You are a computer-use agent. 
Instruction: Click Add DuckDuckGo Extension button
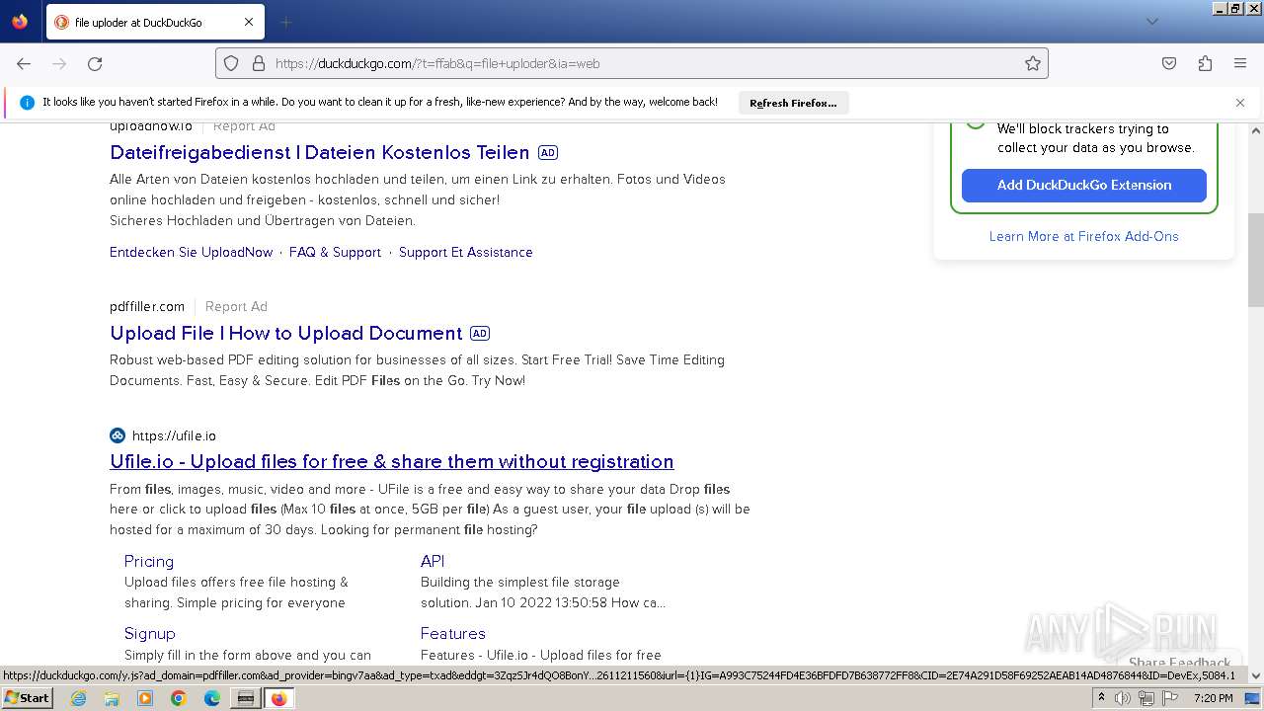pyautogui.click(x=1084, y=185)
